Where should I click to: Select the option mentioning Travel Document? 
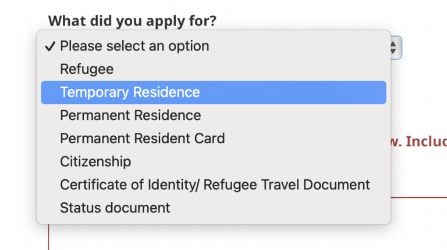click(215, 184)
